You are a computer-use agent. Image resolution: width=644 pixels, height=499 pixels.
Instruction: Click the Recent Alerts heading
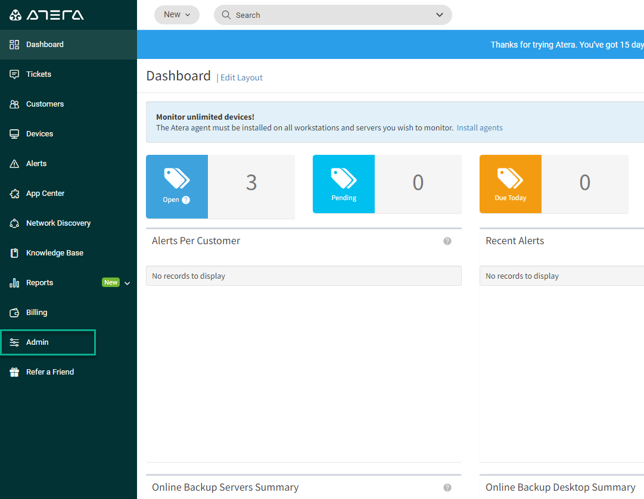click(x=515, y=241)
